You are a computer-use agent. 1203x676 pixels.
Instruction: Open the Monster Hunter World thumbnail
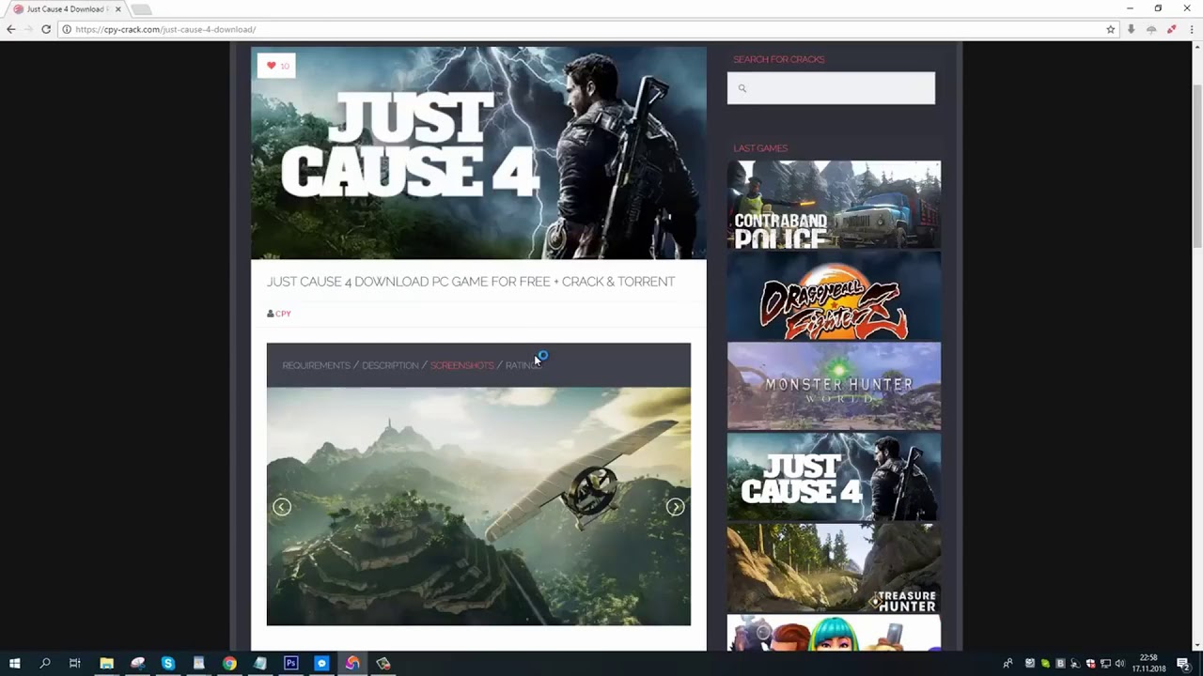(x=834, y=386)
